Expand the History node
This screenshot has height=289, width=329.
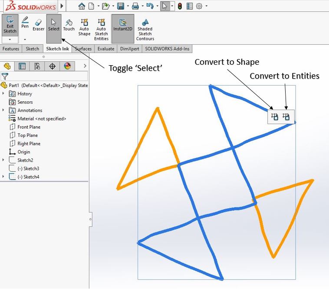[3, 93]
